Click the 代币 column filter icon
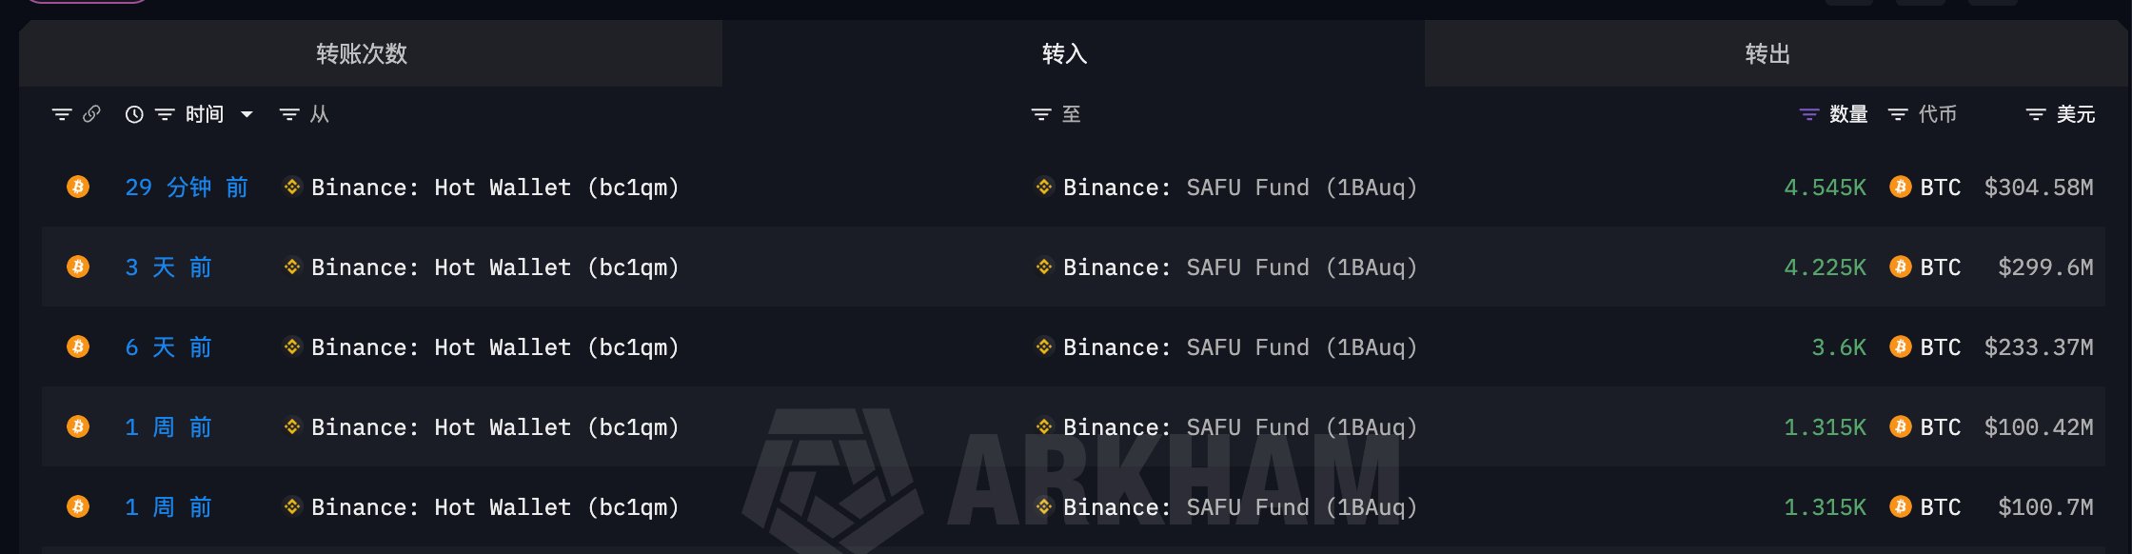Screen dimensions: 2132x554 click(1897, 113)
